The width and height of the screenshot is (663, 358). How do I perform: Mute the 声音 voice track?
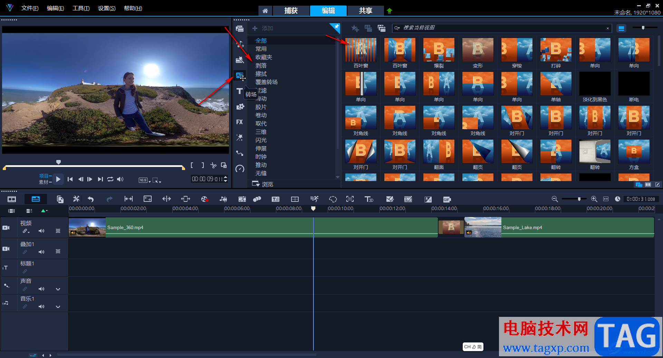click(x=41, y=289)
